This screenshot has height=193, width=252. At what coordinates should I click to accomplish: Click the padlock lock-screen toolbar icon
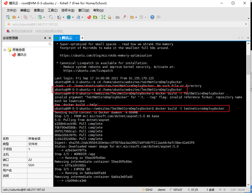109,17
